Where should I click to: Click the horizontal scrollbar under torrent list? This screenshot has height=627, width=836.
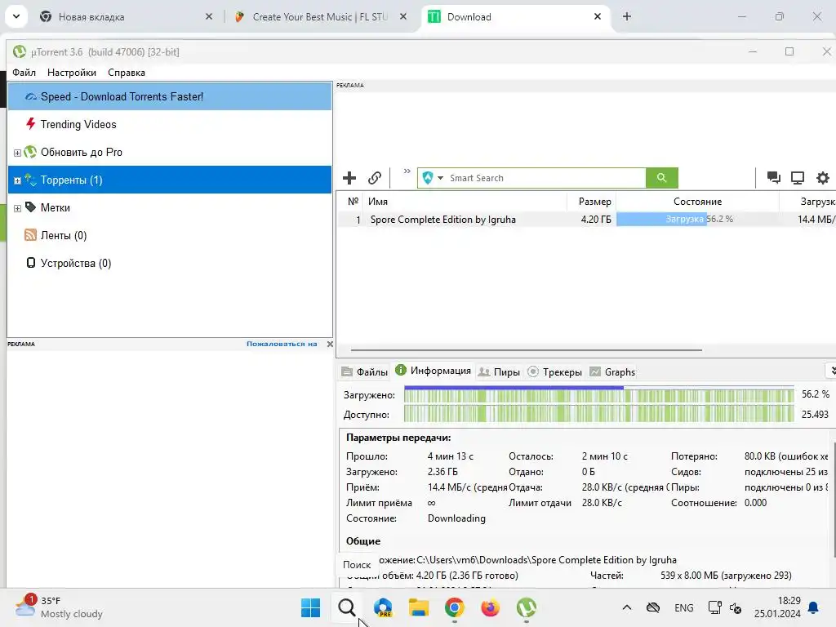click(527, 350)
